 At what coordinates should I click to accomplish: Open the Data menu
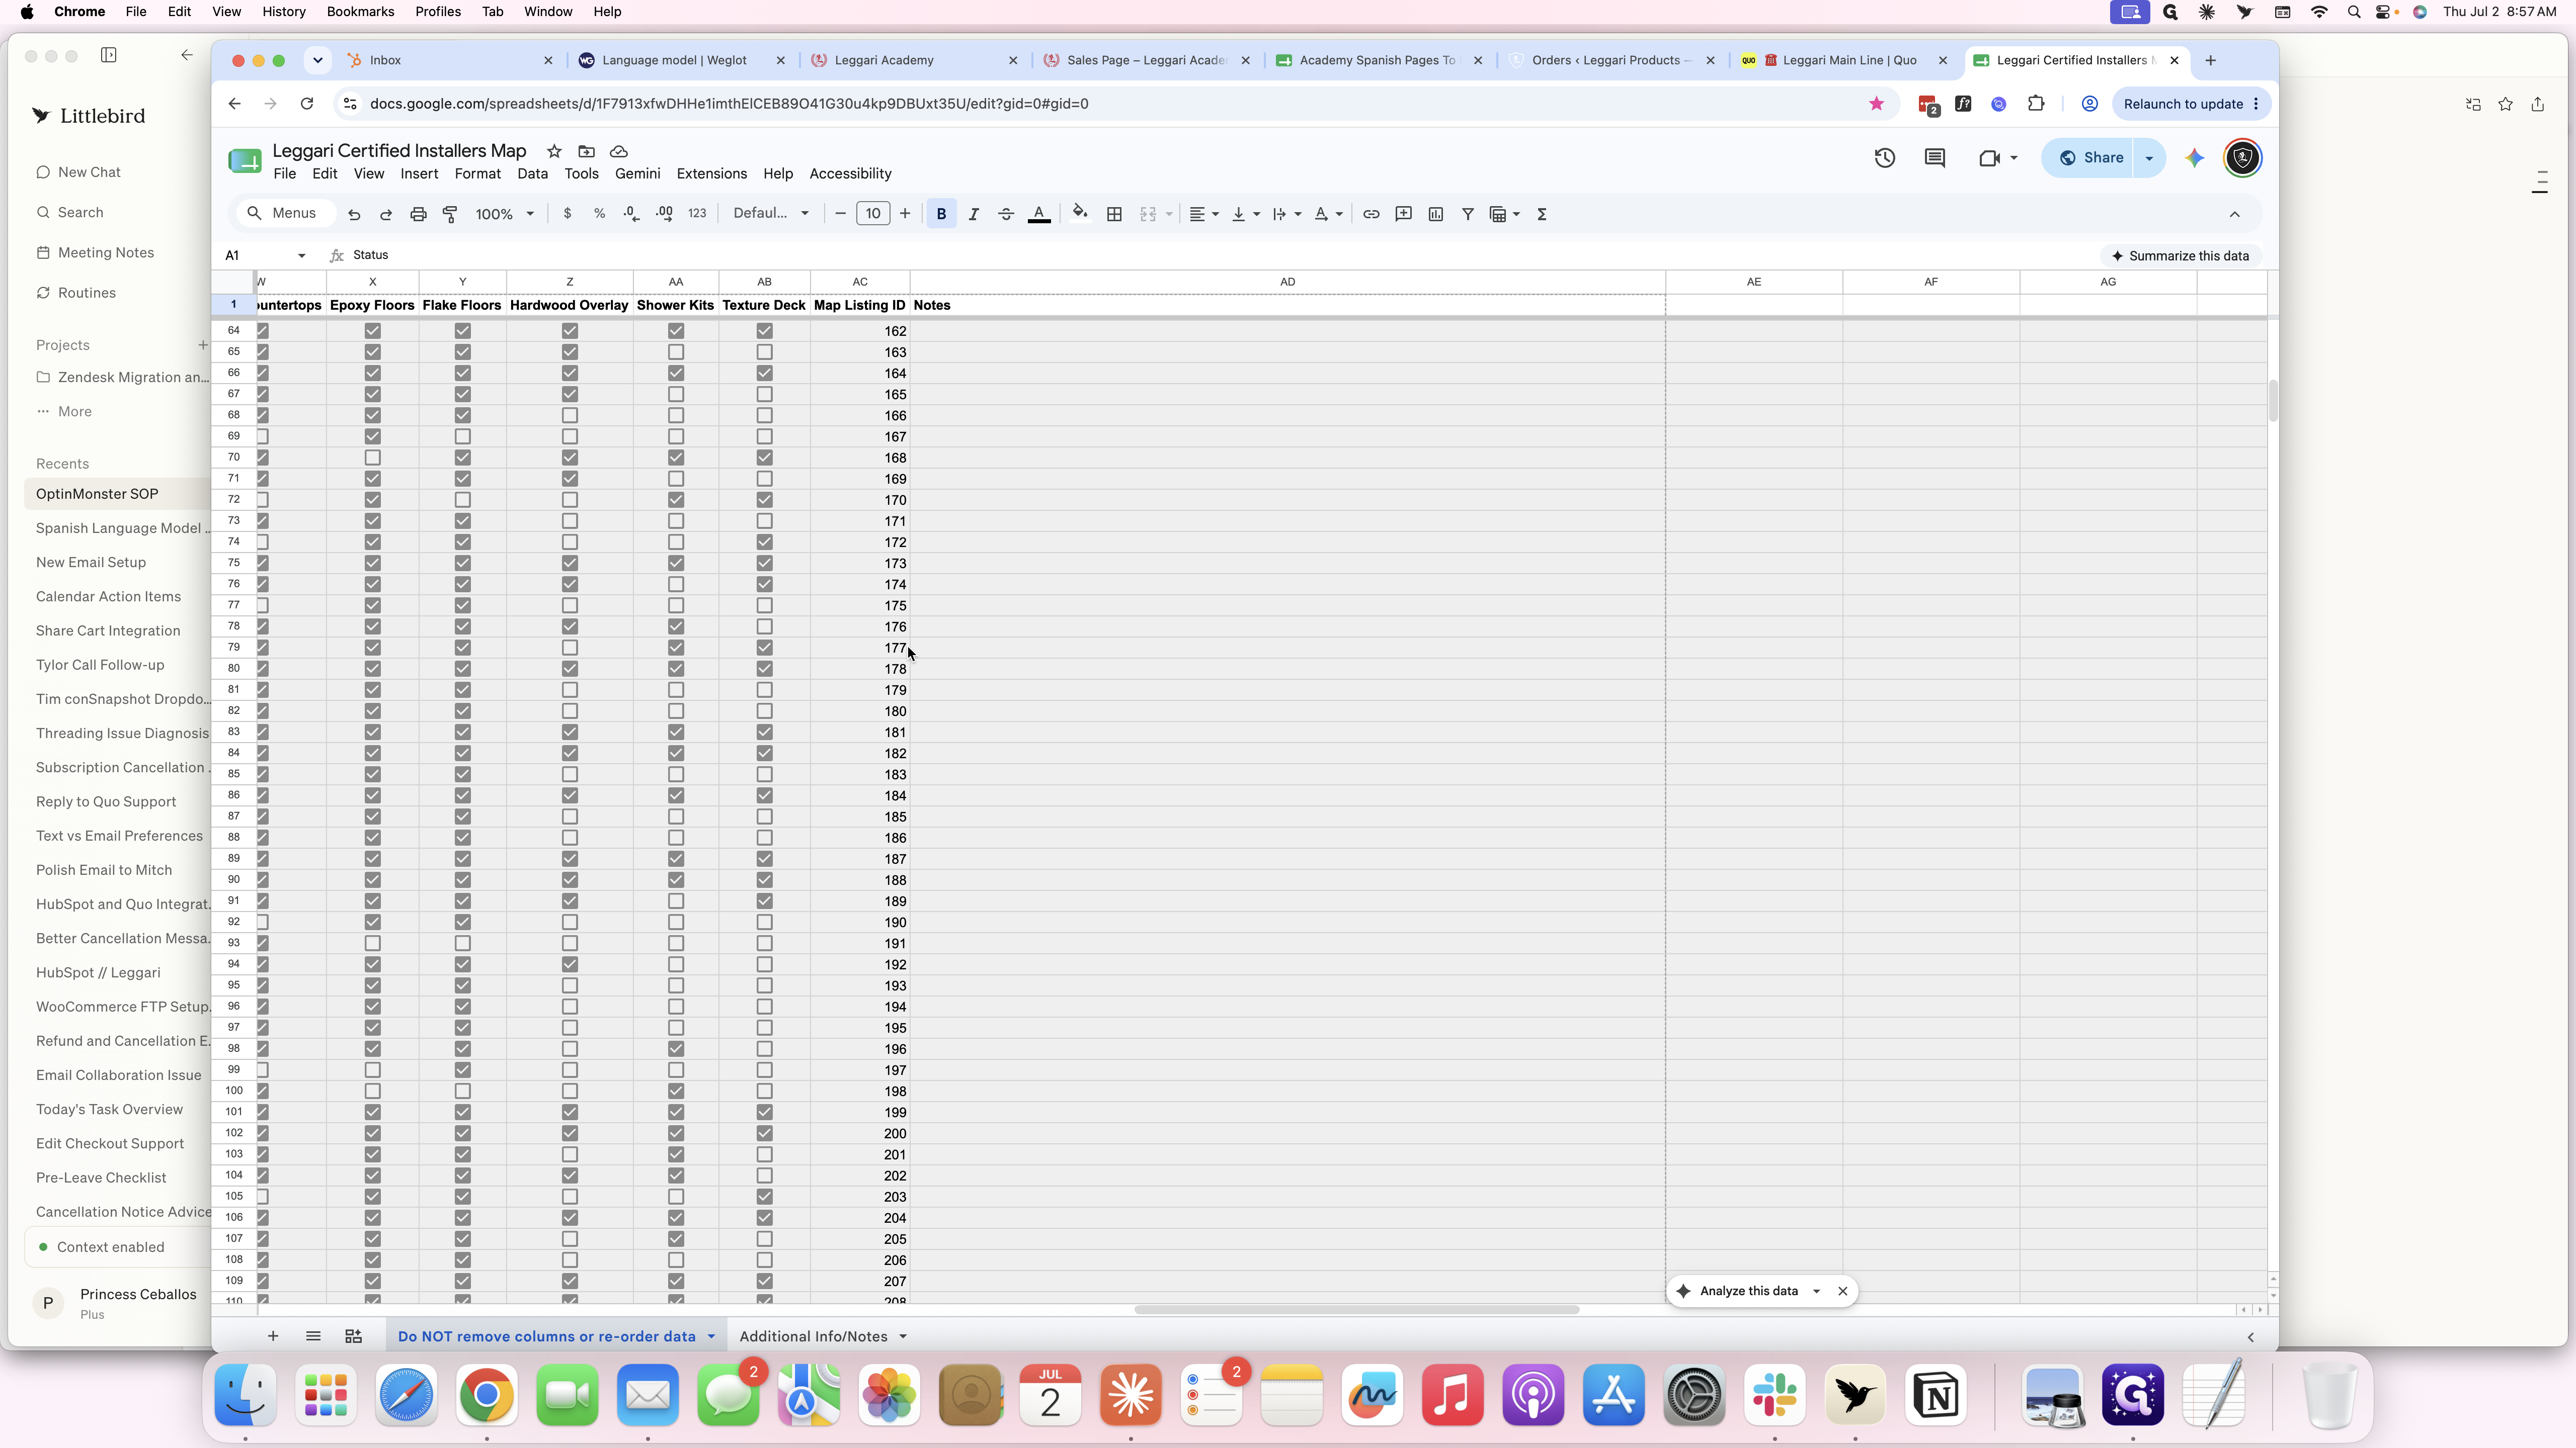tap(532, 174)
